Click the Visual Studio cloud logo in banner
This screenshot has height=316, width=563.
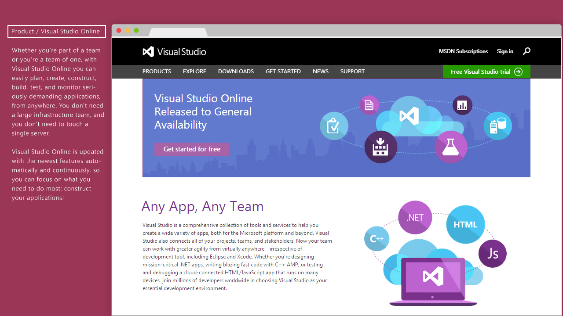pyautogui.click(x=409, y=116)
